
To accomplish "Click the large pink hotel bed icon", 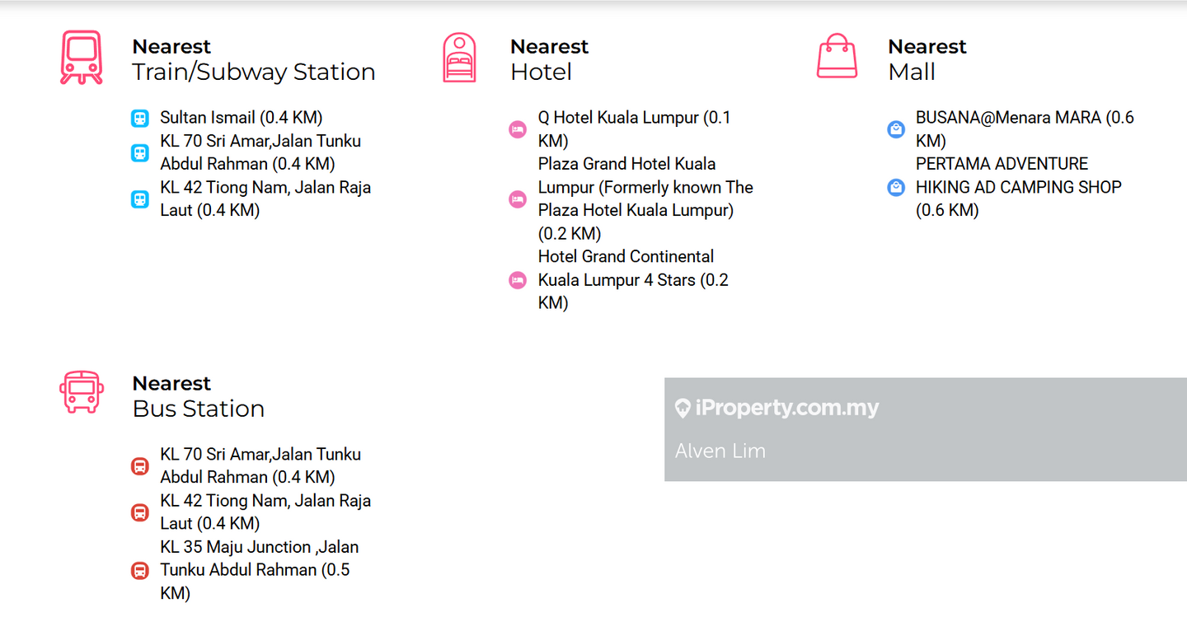I will click(459, 58).
